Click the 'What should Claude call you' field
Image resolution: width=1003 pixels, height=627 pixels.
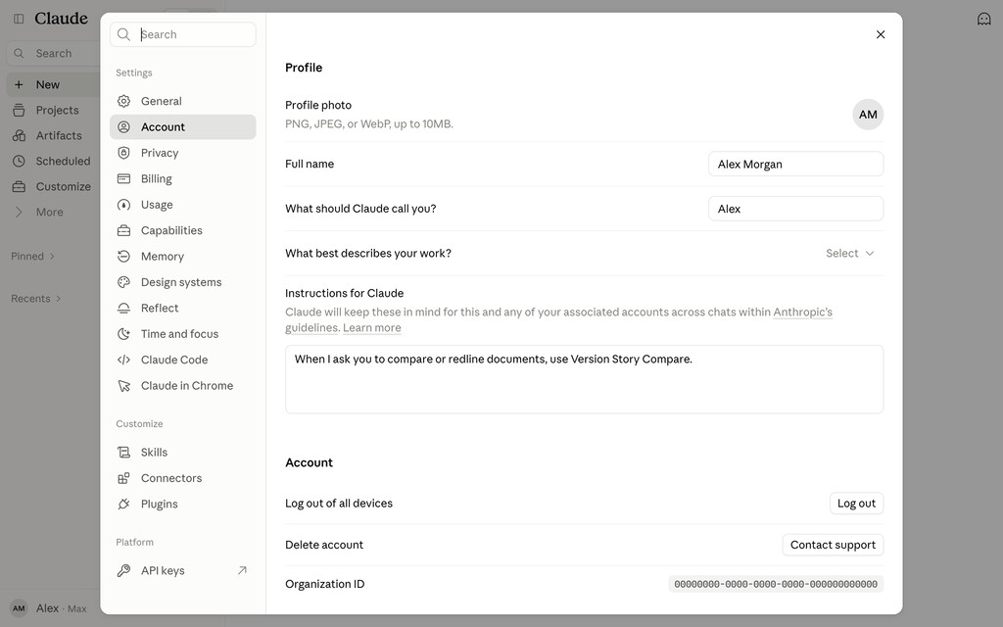[x=795, y=209]
